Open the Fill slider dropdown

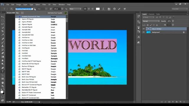pos(173,25)
